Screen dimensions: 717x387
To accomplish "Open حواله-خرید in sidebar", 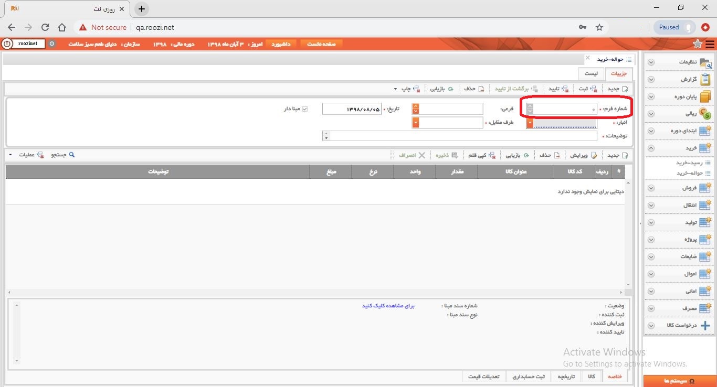I will pyautogui.click(x=689, y=173).
